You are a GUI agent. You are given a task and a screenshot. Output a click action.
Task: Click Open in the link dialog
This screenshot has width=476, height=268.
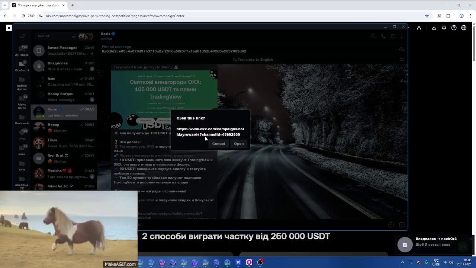239,144
